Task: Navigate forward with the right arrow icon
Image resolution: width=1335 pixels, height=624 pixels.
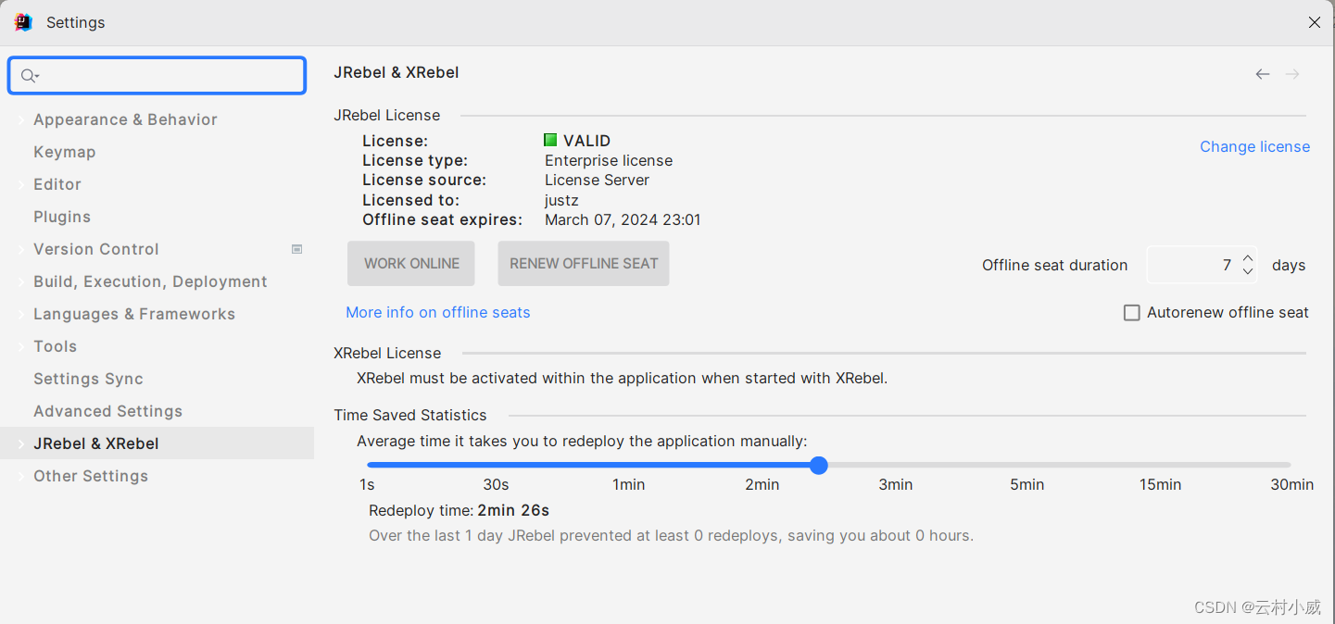Action: [x=1292, y=74]
